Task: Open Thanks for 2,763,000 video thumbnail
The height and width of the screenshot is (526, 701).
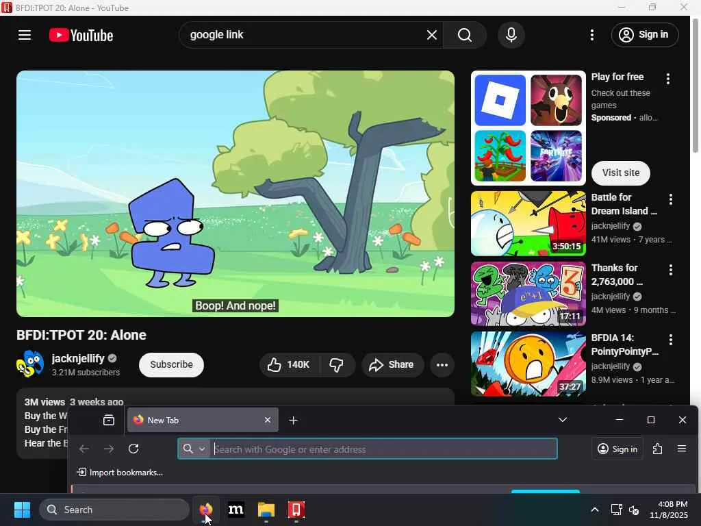Action: tap(528, 294)
